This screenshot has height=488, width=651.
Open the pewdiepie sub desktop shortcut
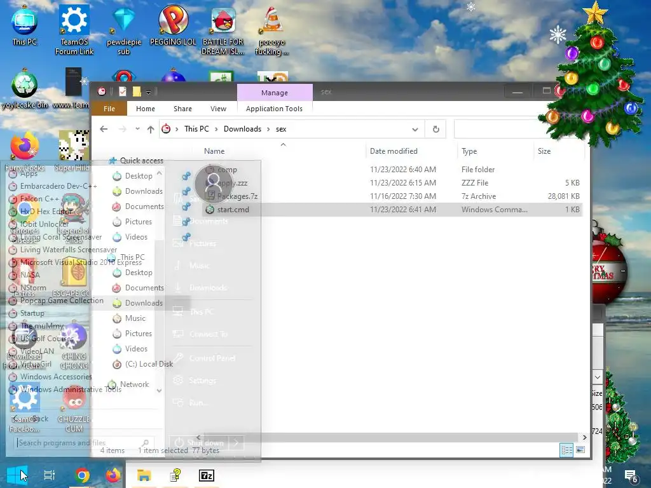click(x=124, y=29)
